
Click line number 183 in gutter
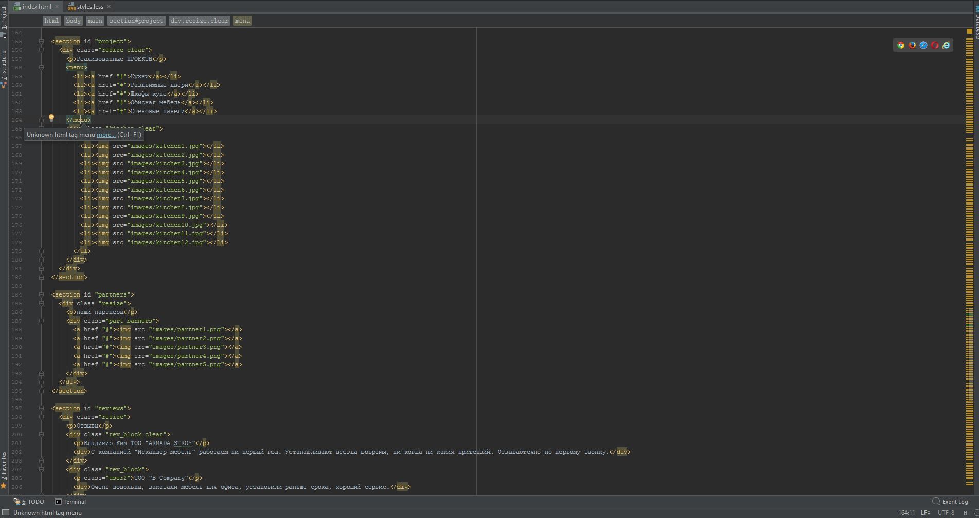(x=16, y=286)
